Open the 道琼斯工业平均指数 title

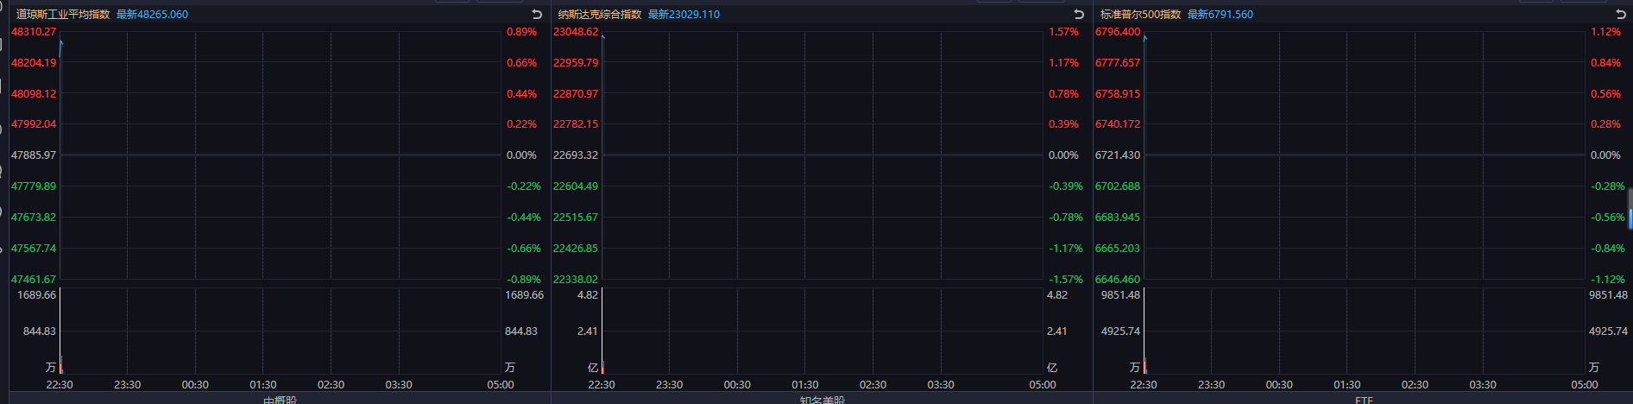[x=63, y=15]
